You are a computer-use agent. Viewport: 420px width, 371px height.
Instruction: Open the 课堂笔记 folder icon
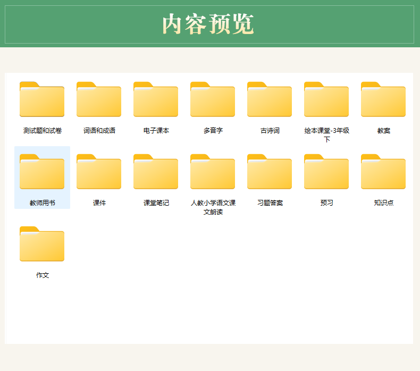pos(156,172)
